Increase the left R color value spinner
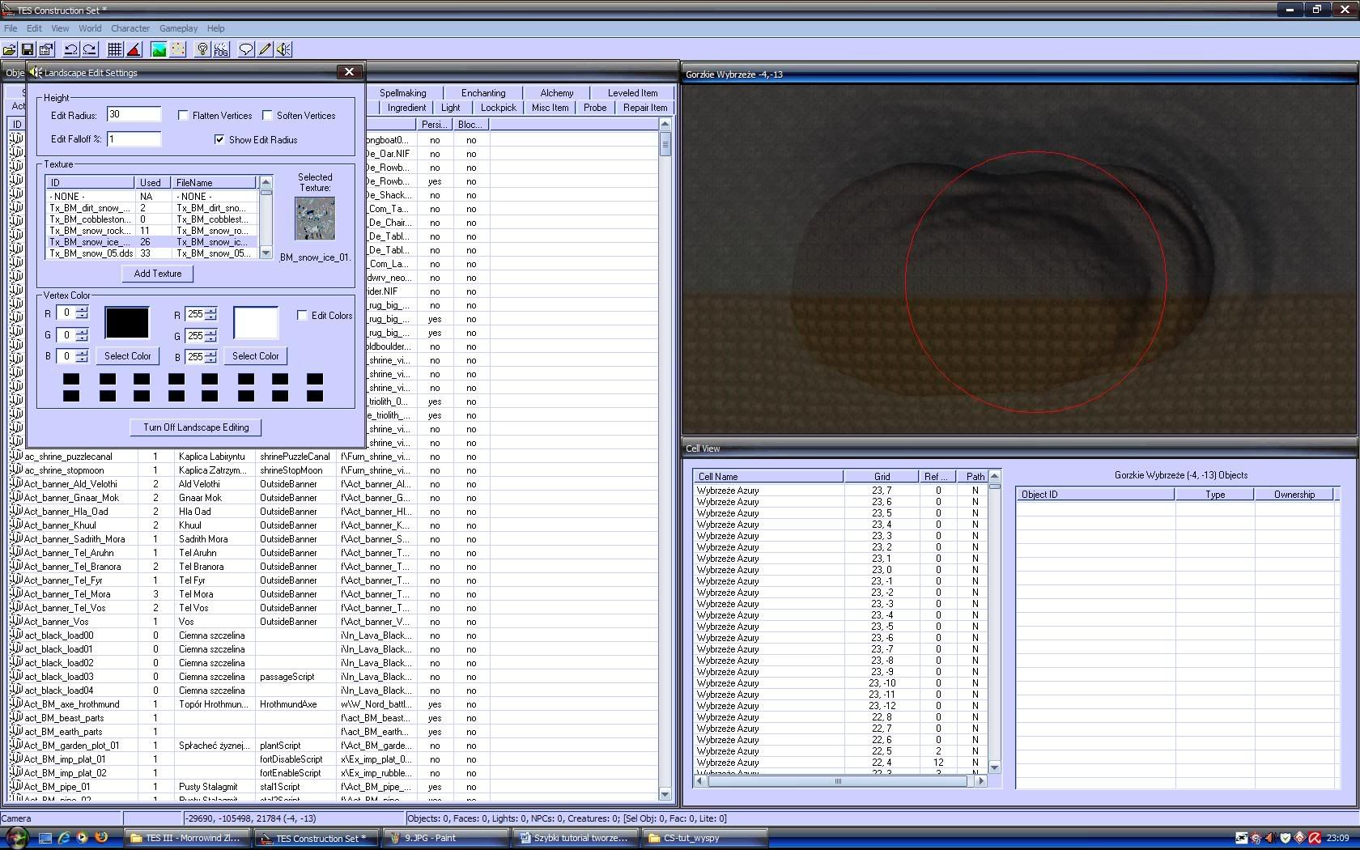Viewport: 1360px width, 850px height. coord(82,309)
